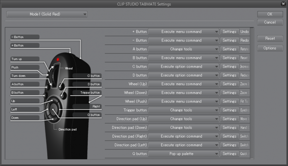Open the C button action dropdown
288x166 pixels.
click(x=183, y=67)
